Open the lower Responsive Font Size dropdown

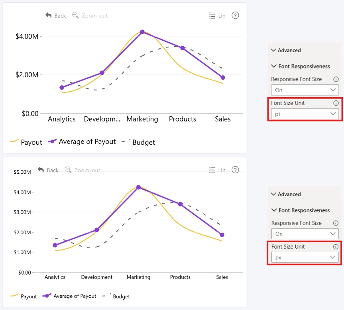[305, 234]
